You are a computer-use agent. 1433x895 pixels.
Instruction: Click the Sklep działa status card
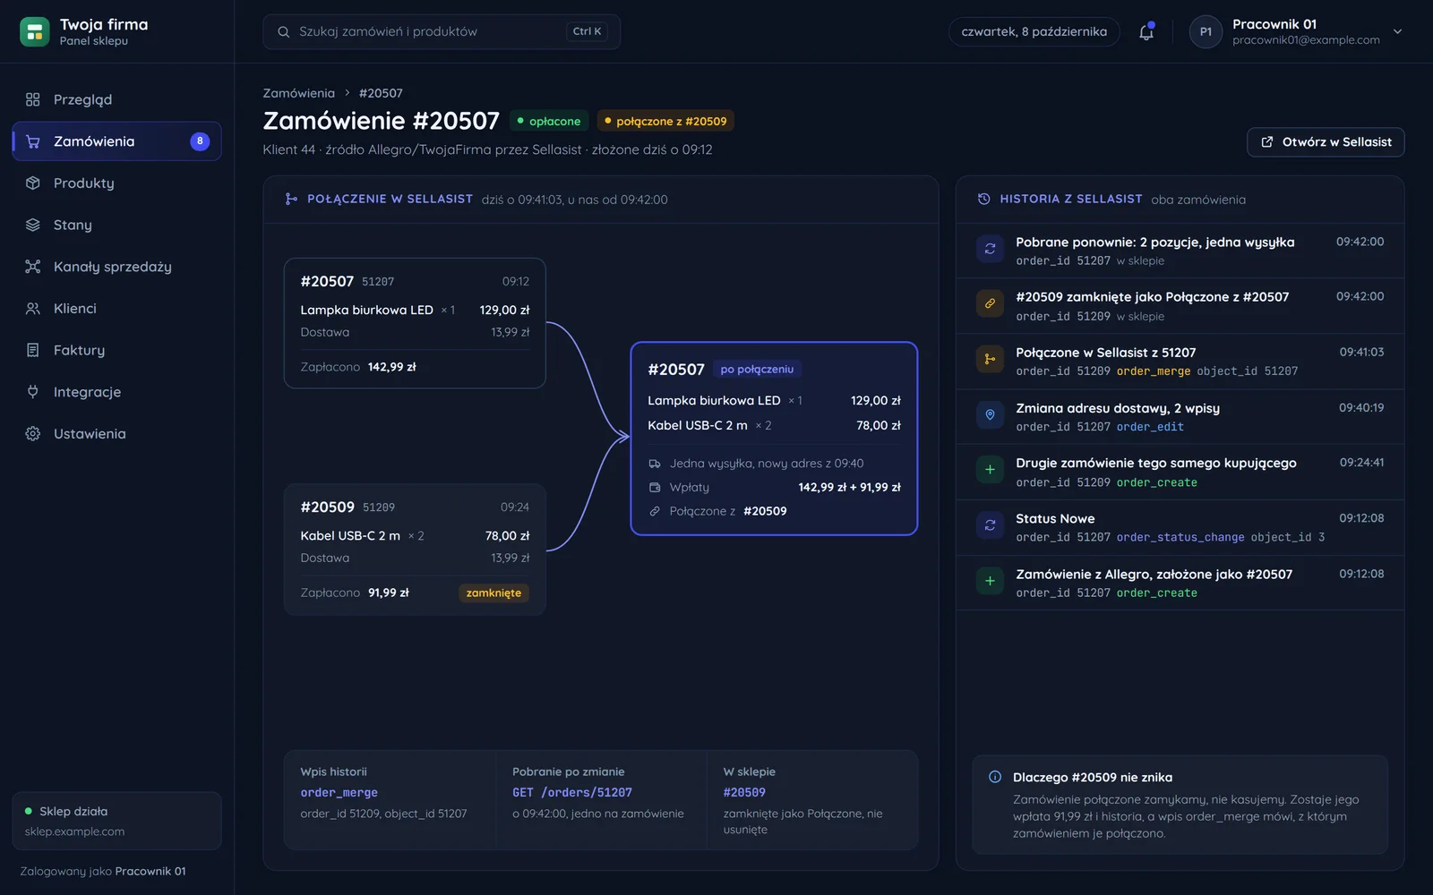(x=116, y=821)
